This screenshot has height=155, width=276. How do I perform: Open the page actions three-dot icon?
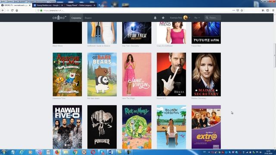coord(234,10)
